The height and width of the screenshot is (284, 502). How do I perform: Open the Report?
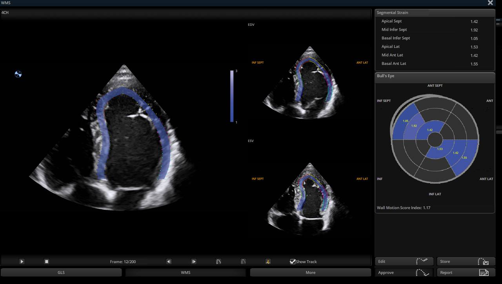pyautogui.click(x=466, y=272)
